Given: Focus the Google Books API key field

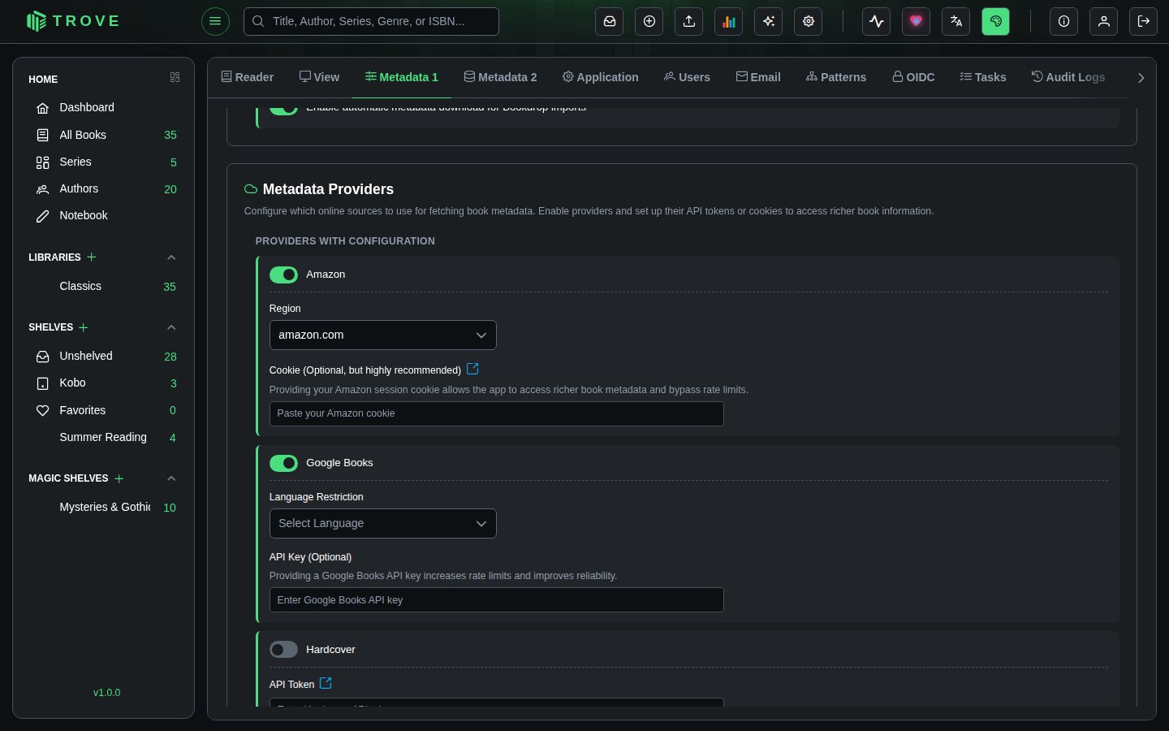Looking at the screenshot, I should point(496,600).
